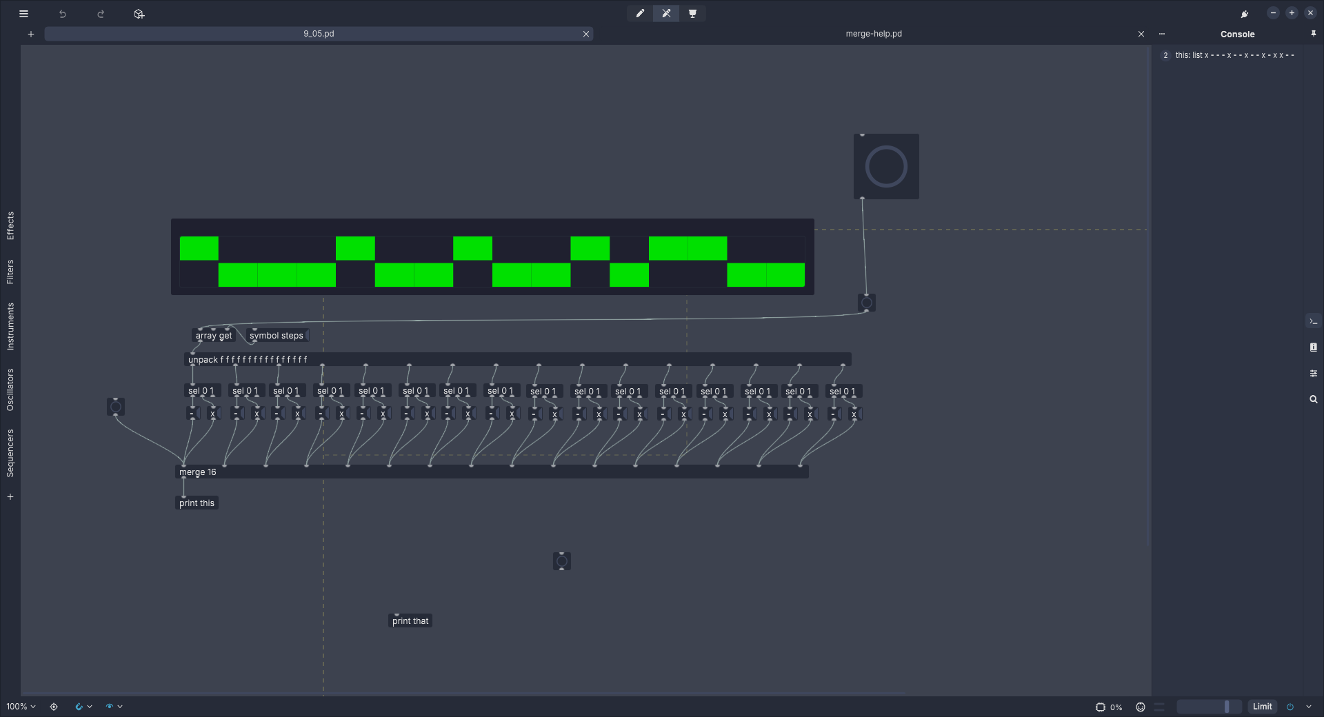This screenshot has height=717, width=1324.
Task: Select the unpack f f f object
Action: [x=518, y=360]
